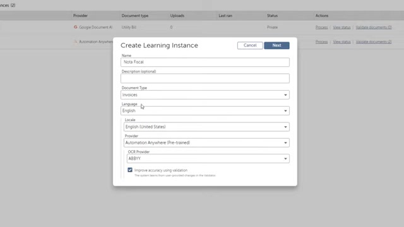Sort by the Status column header
Viewport: 404px width, 227px height.
tap(272, 16)
